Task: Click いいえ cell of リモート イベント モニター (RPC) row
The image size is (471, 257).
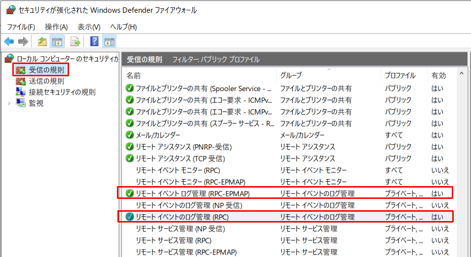Action: coord(440,170)
